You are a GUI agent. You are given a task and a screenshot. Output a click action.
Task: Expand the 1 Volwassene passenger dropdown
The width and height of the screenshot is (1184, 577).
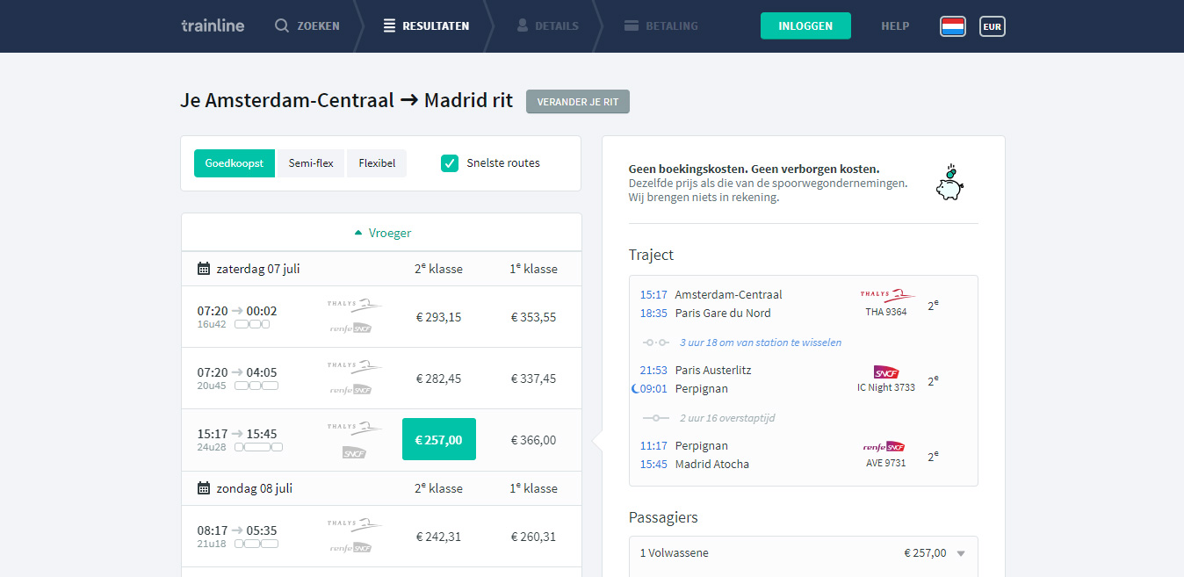coord(960,553)
